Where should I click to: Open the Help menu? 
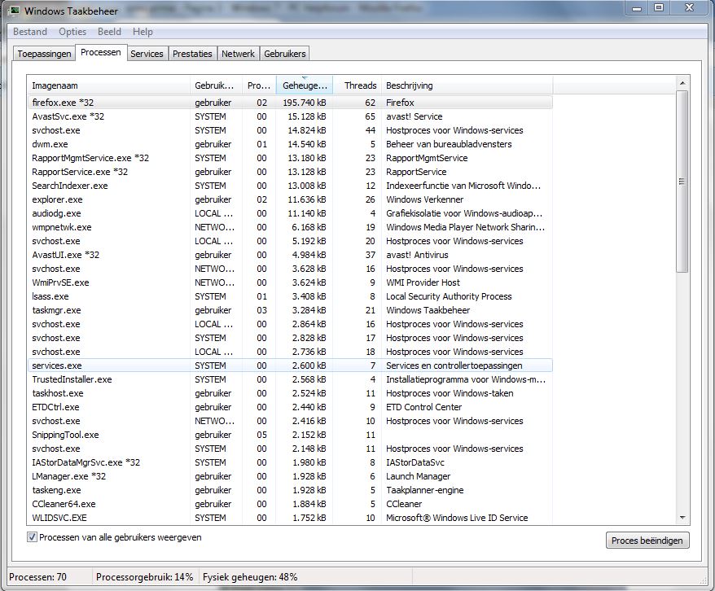click(143, 32)
